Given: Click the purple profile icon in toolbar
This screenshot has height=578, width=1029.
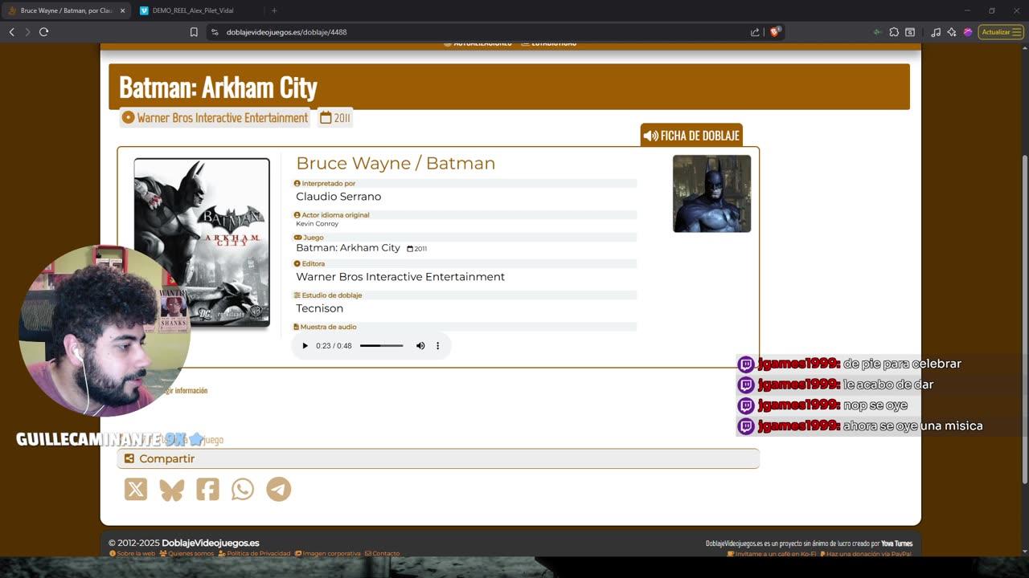Looking at the screenshot, I should 968,32.
